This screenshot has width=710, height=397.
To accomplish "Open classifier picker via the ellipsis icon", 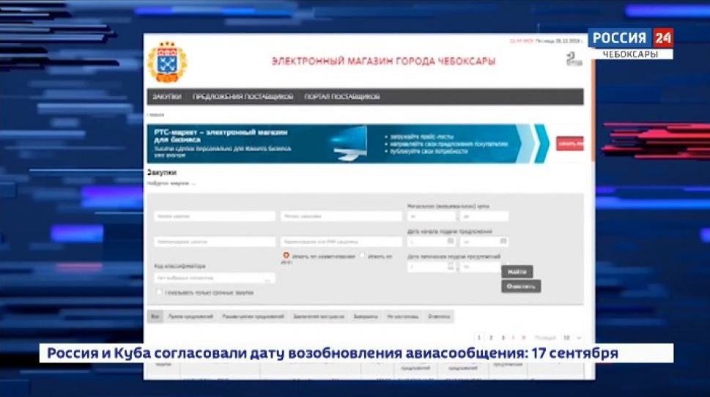I will tap(267, 279).
